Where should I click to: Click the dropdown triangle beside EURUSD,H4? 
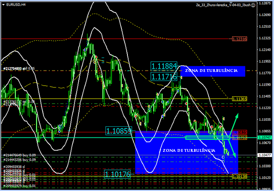[4, 5]
